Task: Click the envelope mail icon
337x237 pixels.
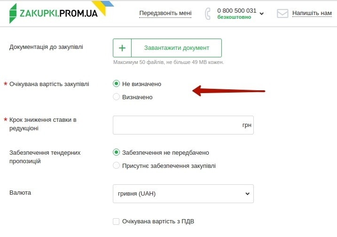Action: [x=282, y=13]
